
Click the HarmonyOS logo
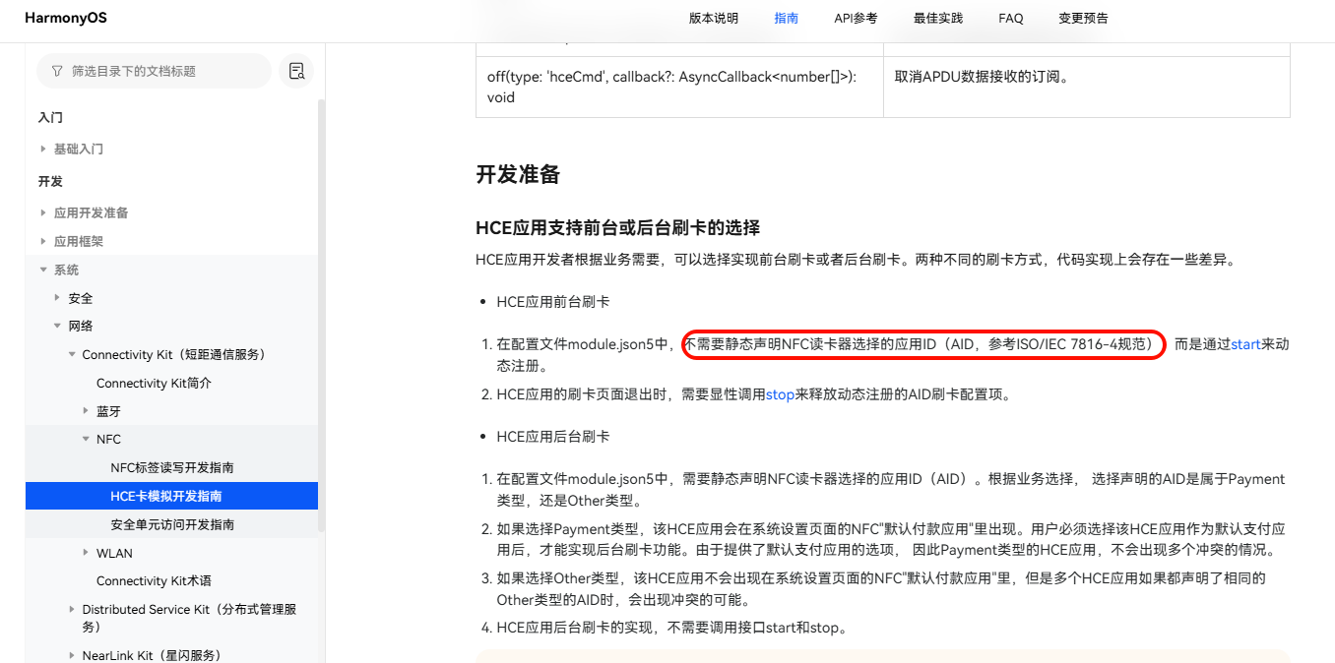pos(66,18)
